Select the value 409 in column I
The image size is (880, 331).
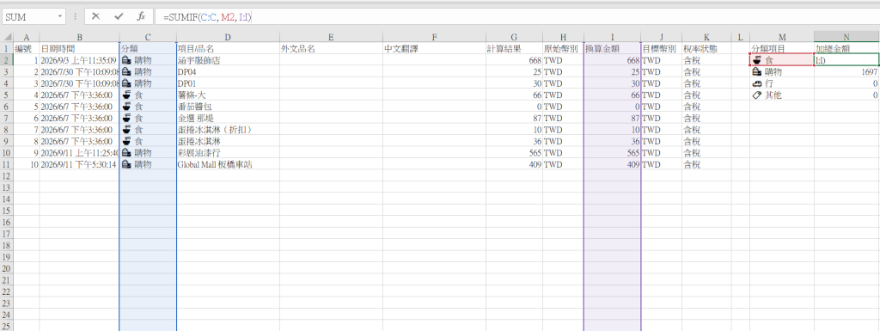pyautogui.click(x=612, y=164)
